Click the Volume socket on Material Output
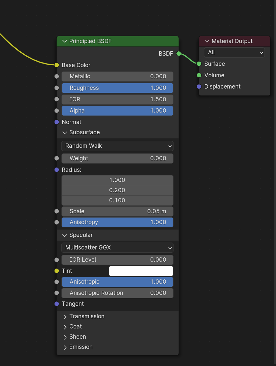The height and width of the screenshot is (366, 276). click(x=199, y=75)
